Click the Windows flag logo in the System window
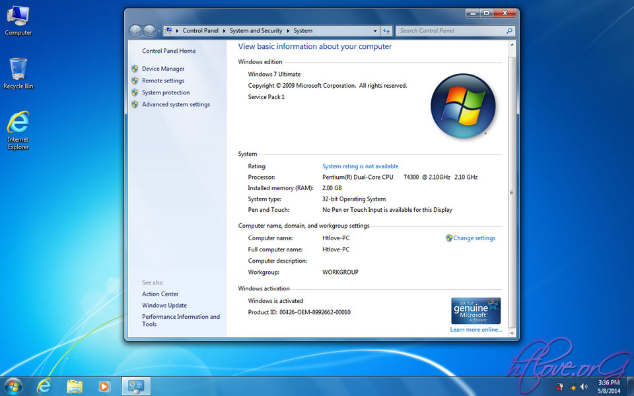The height and width of the screenshot is (396, 634). tap(463, 106)
